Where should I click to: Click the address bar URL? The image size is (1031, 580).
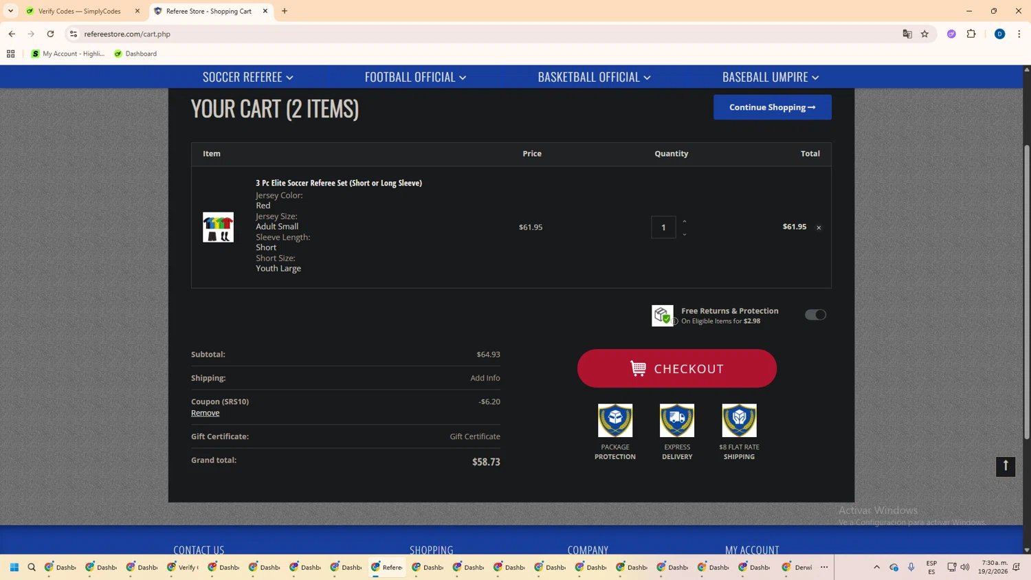point(127,34)
